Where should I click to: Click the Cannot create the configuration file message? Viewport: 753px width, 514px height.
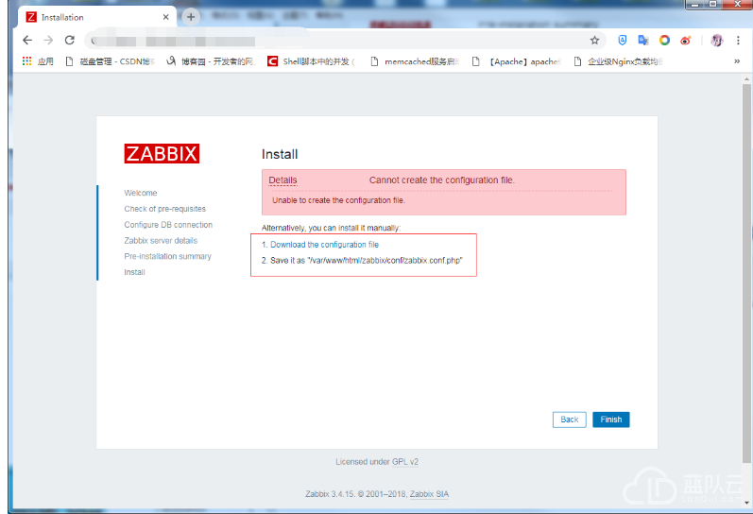[442, 180]
